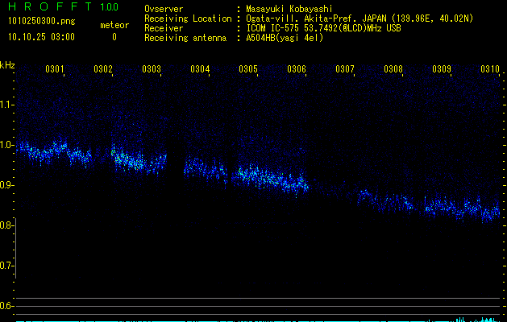The height and width of the screenshot is (322, 507).
Task: Click the 0304 time marker
Action: [200, 69]
